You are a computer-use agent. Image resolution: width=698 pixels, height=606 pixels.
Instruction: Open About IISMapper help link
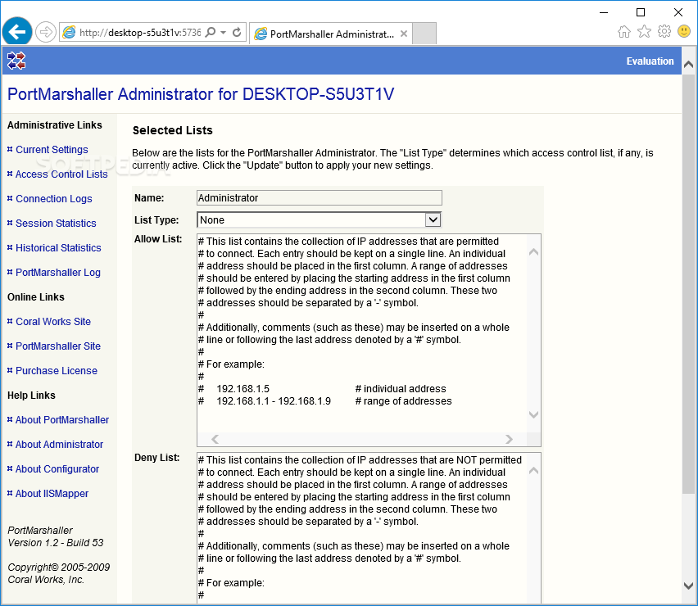(52, 494)
